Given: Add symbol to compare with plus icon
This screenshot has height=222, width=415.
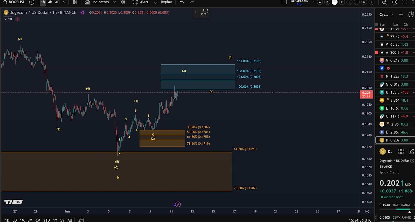Looking at the screenshot, I should coord(32,2).
